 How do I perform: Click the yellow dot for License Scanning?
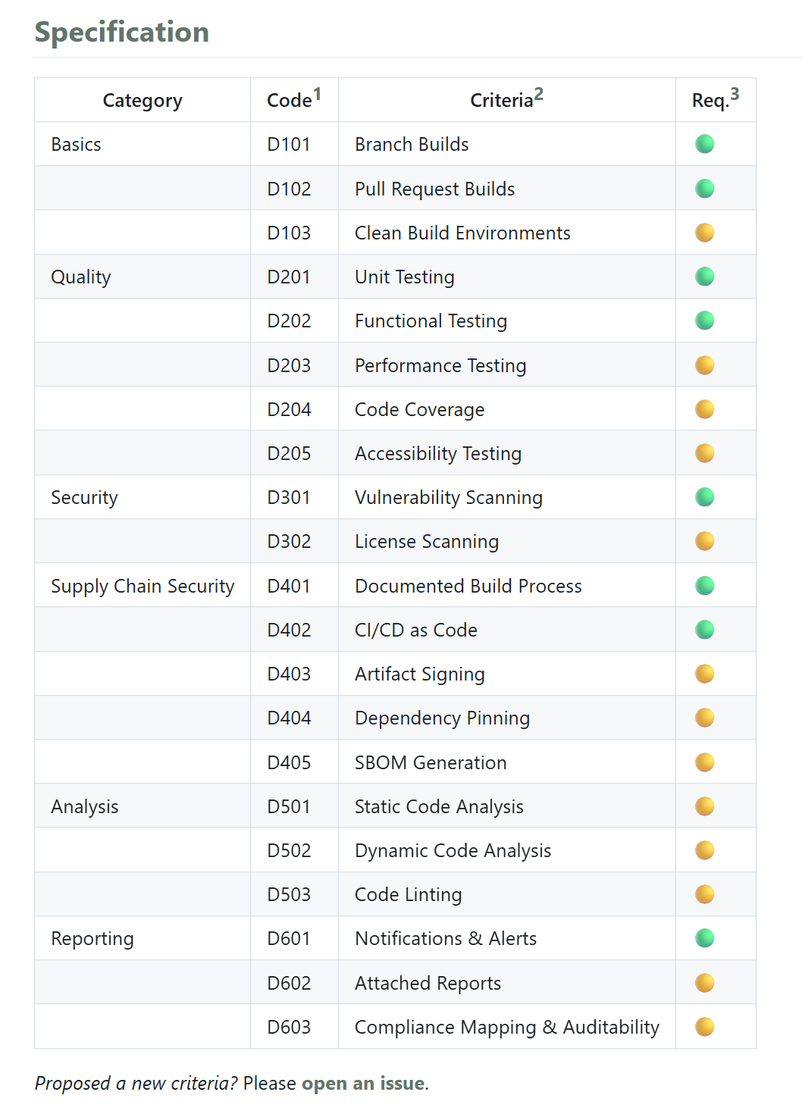pyautogui.click(x=704, y=541)
